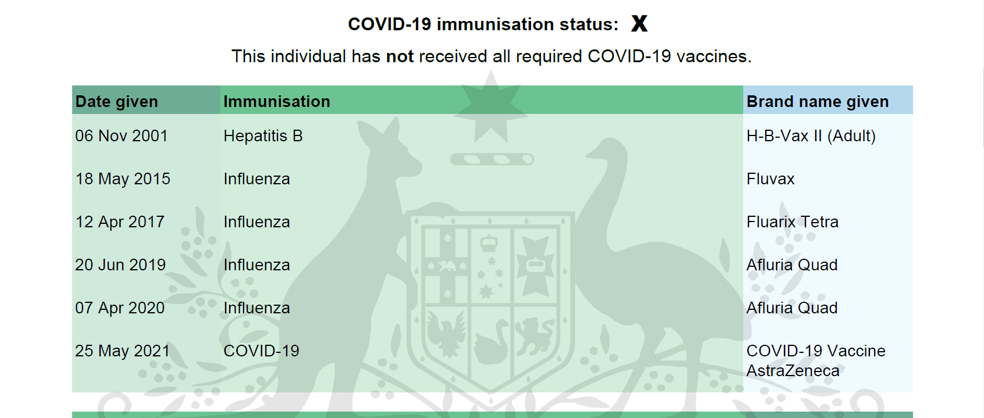Click the date 12 Apr 2017
Screen dimensions: 984x418
(120, 222)
